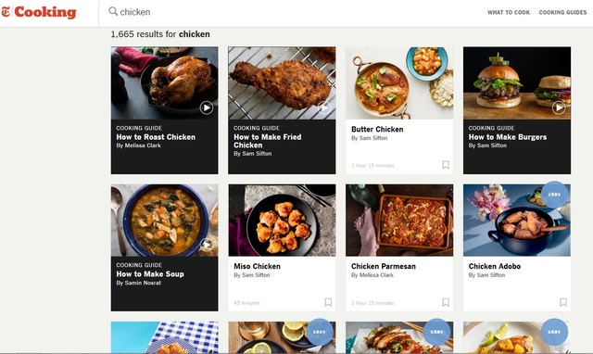Play the How to Make Fried Chicken video

[x=323, y=107]
